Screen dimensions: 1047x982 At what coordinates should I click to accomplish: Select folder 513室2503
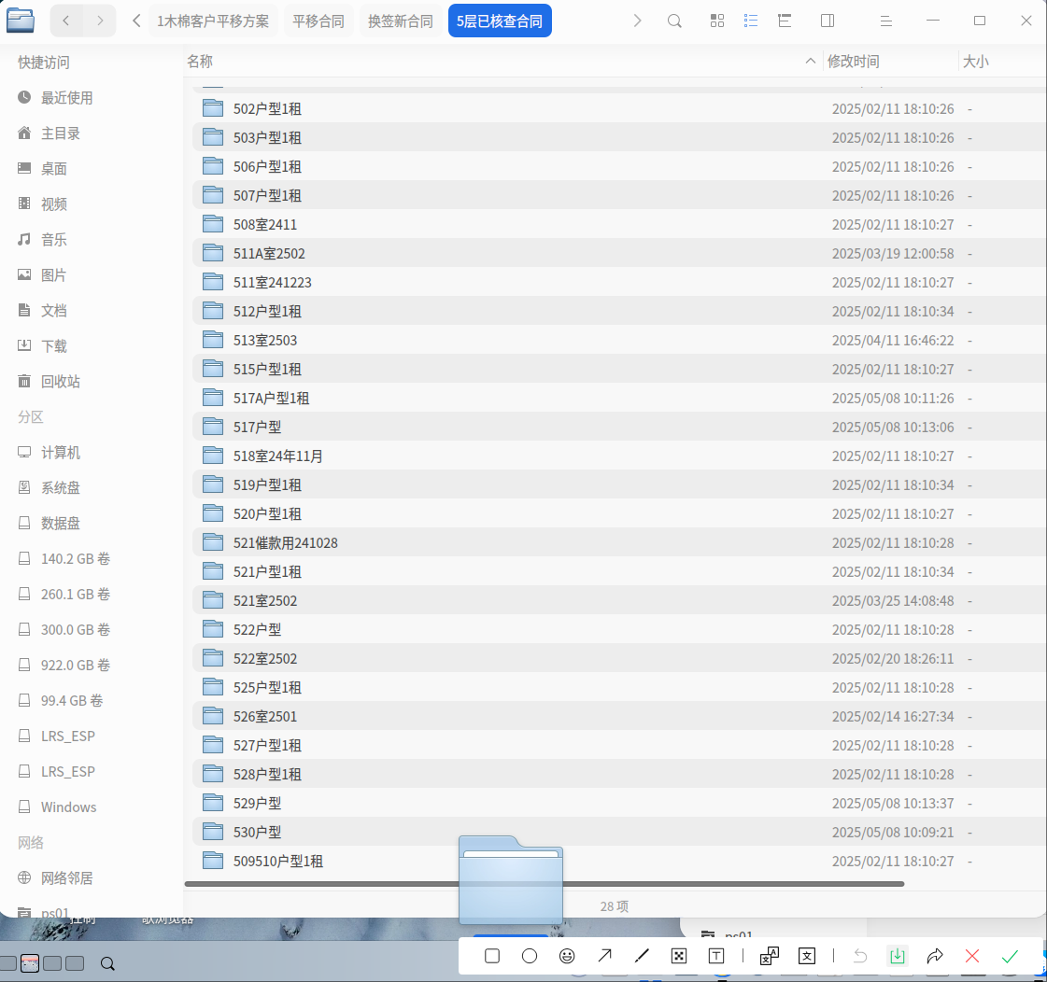[619, 340]
